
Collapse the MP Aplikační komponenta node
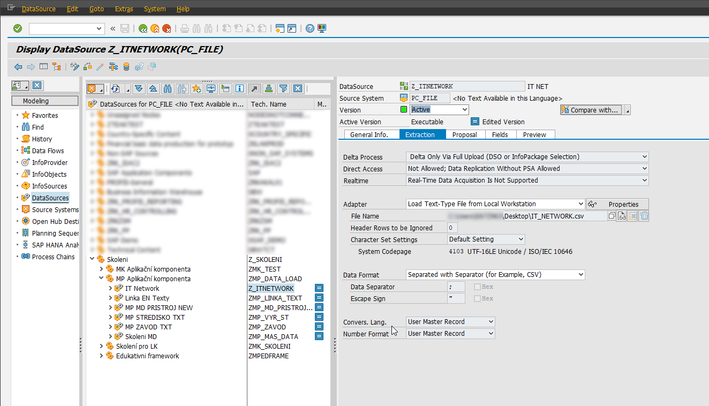click(x=101, y=279)
